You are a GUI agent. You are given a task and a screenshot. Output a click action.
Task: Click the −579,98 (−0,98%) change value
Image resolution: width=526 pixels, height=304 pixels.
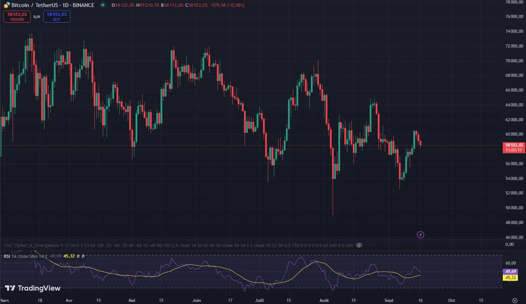(x=227, y=5)
